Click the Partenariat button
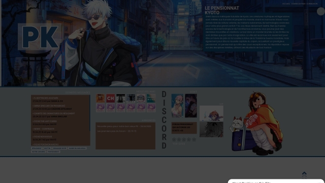 [53, 151]
